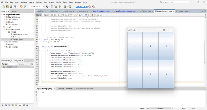Click the Profile Project toolbar icon
This screenshot has height=110, width=207.
[70, 6]
